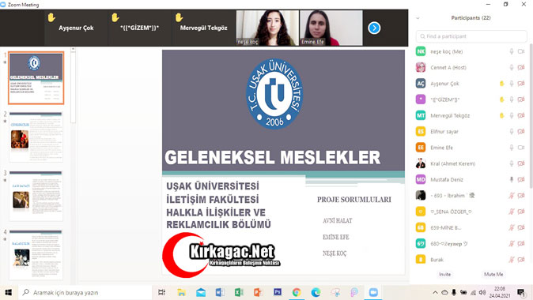This screenshot has height=300, width=533.
Task: Click the participants list scrollbar
Action: (531, 115)
